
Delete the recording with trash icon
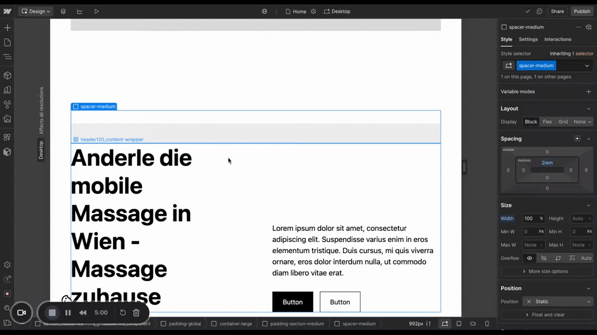click(136, 313)
